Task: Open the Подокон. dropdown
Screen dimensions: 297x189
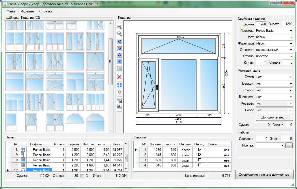Action: (x=274, y=84)
